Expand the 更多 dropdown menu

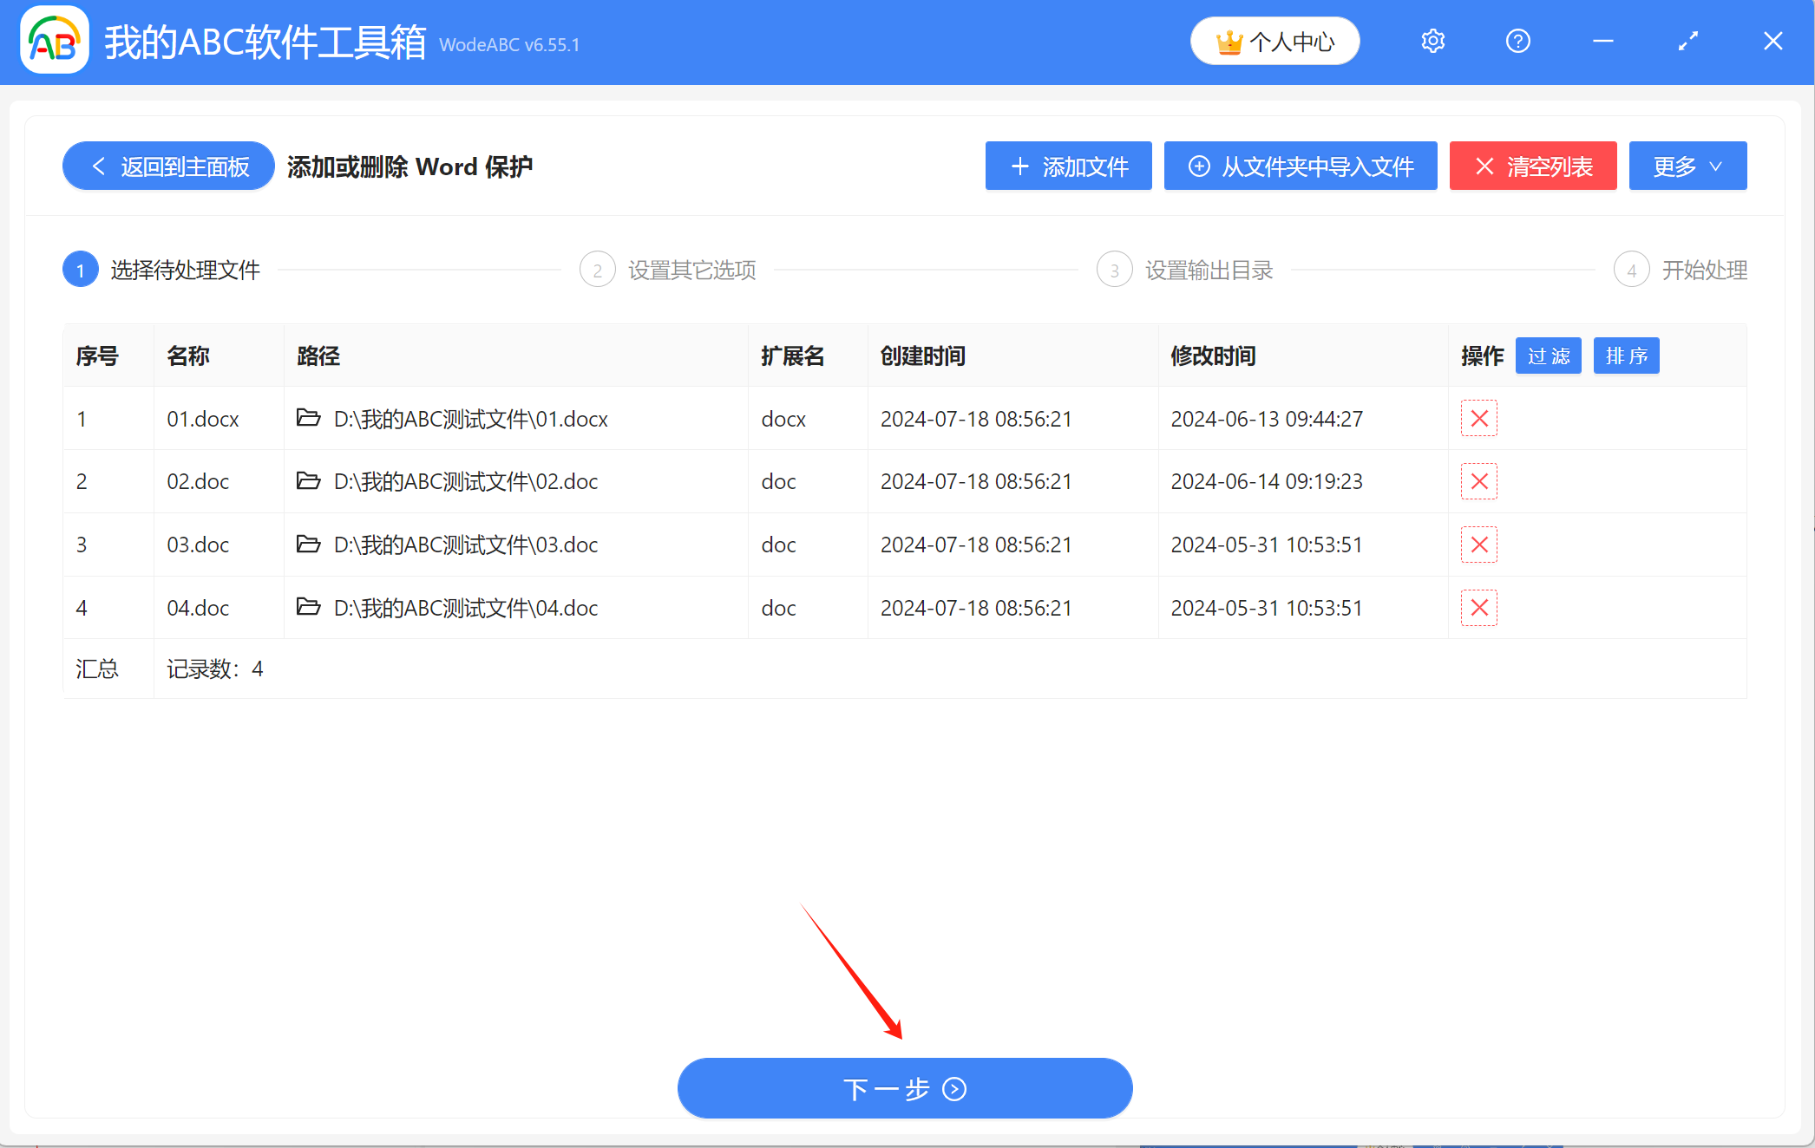point(1687,166)
